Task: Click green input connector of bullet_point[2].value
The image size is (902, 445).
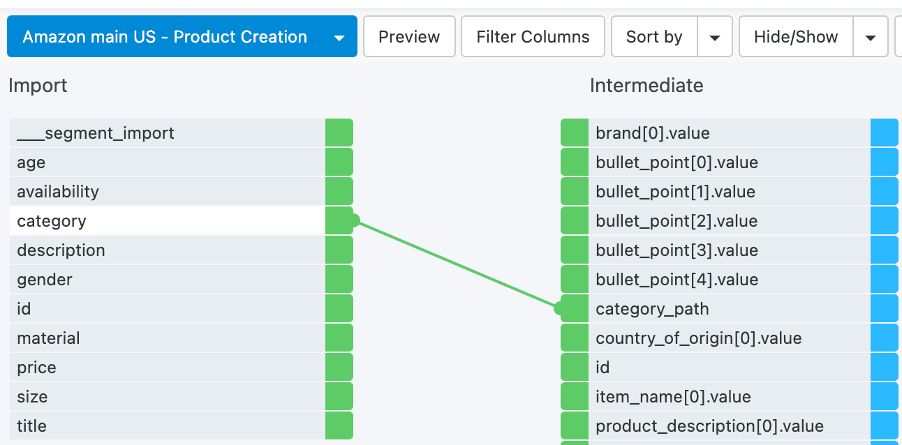Action: pyautogui.click(x=575, y=221)
